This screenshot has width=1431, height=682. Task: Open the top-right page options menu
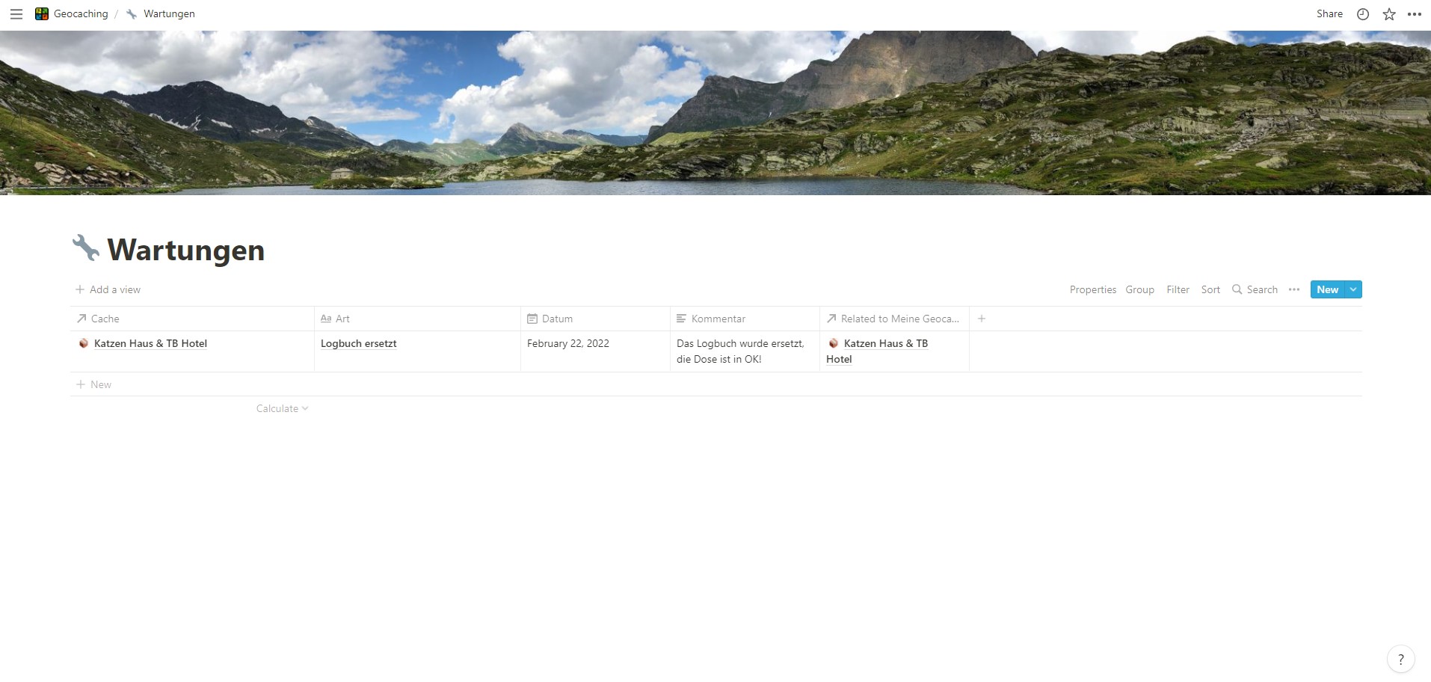point(1415,14)
